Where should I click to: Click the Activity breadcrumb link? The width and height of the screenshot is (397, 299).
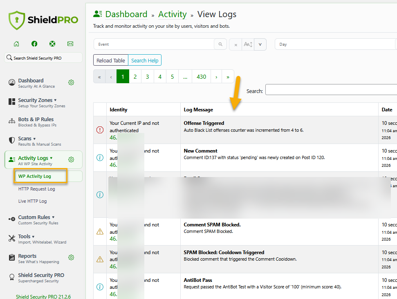point(173,14)
